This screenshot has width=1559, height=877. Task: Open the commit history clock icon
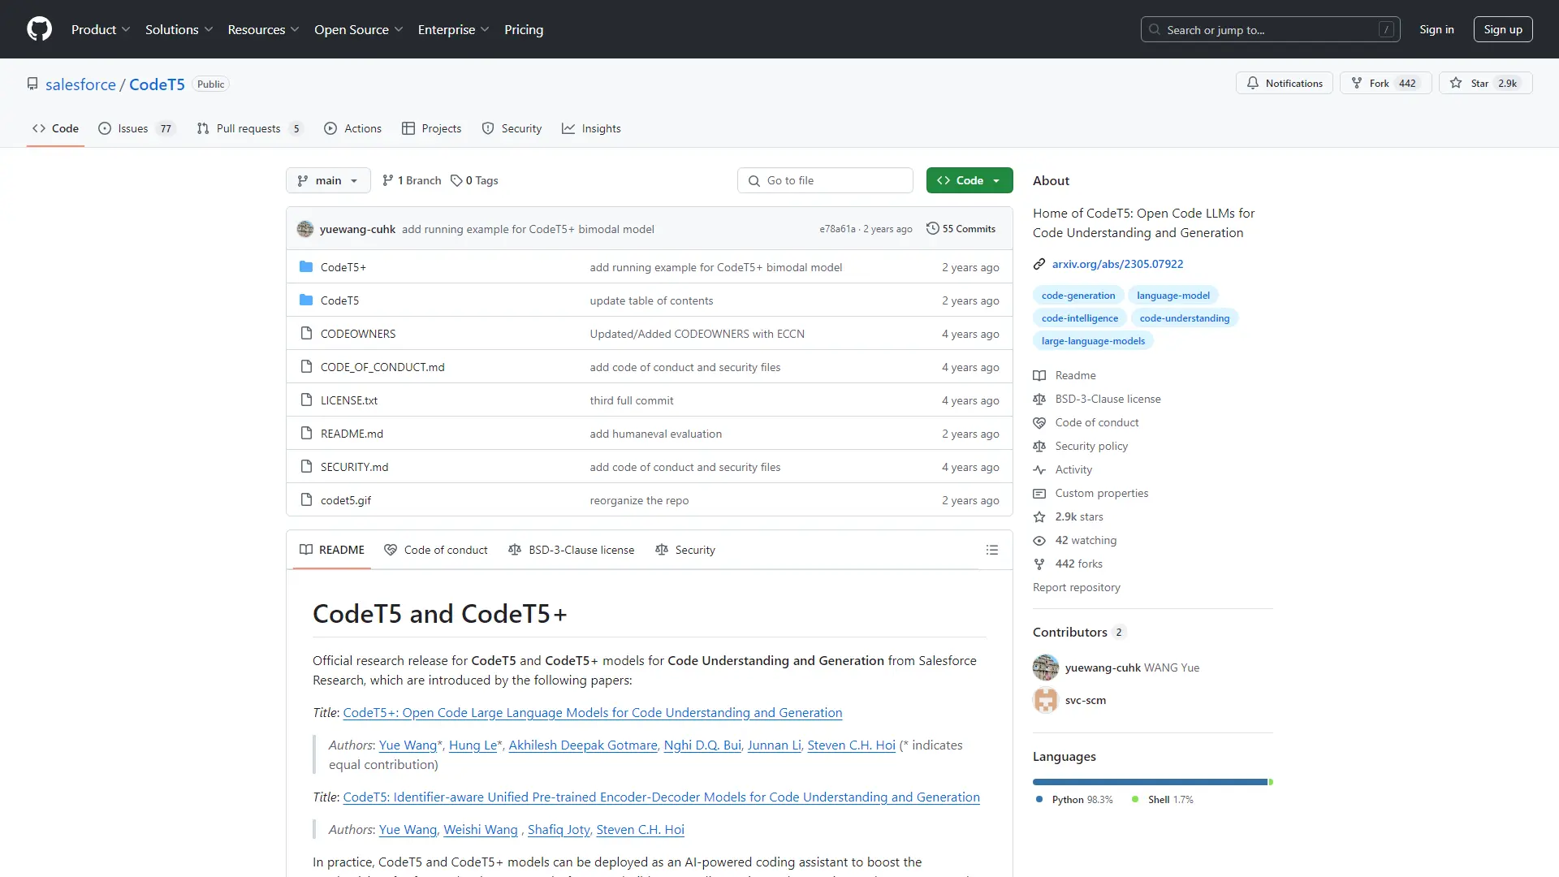click(x=932, y=228)
